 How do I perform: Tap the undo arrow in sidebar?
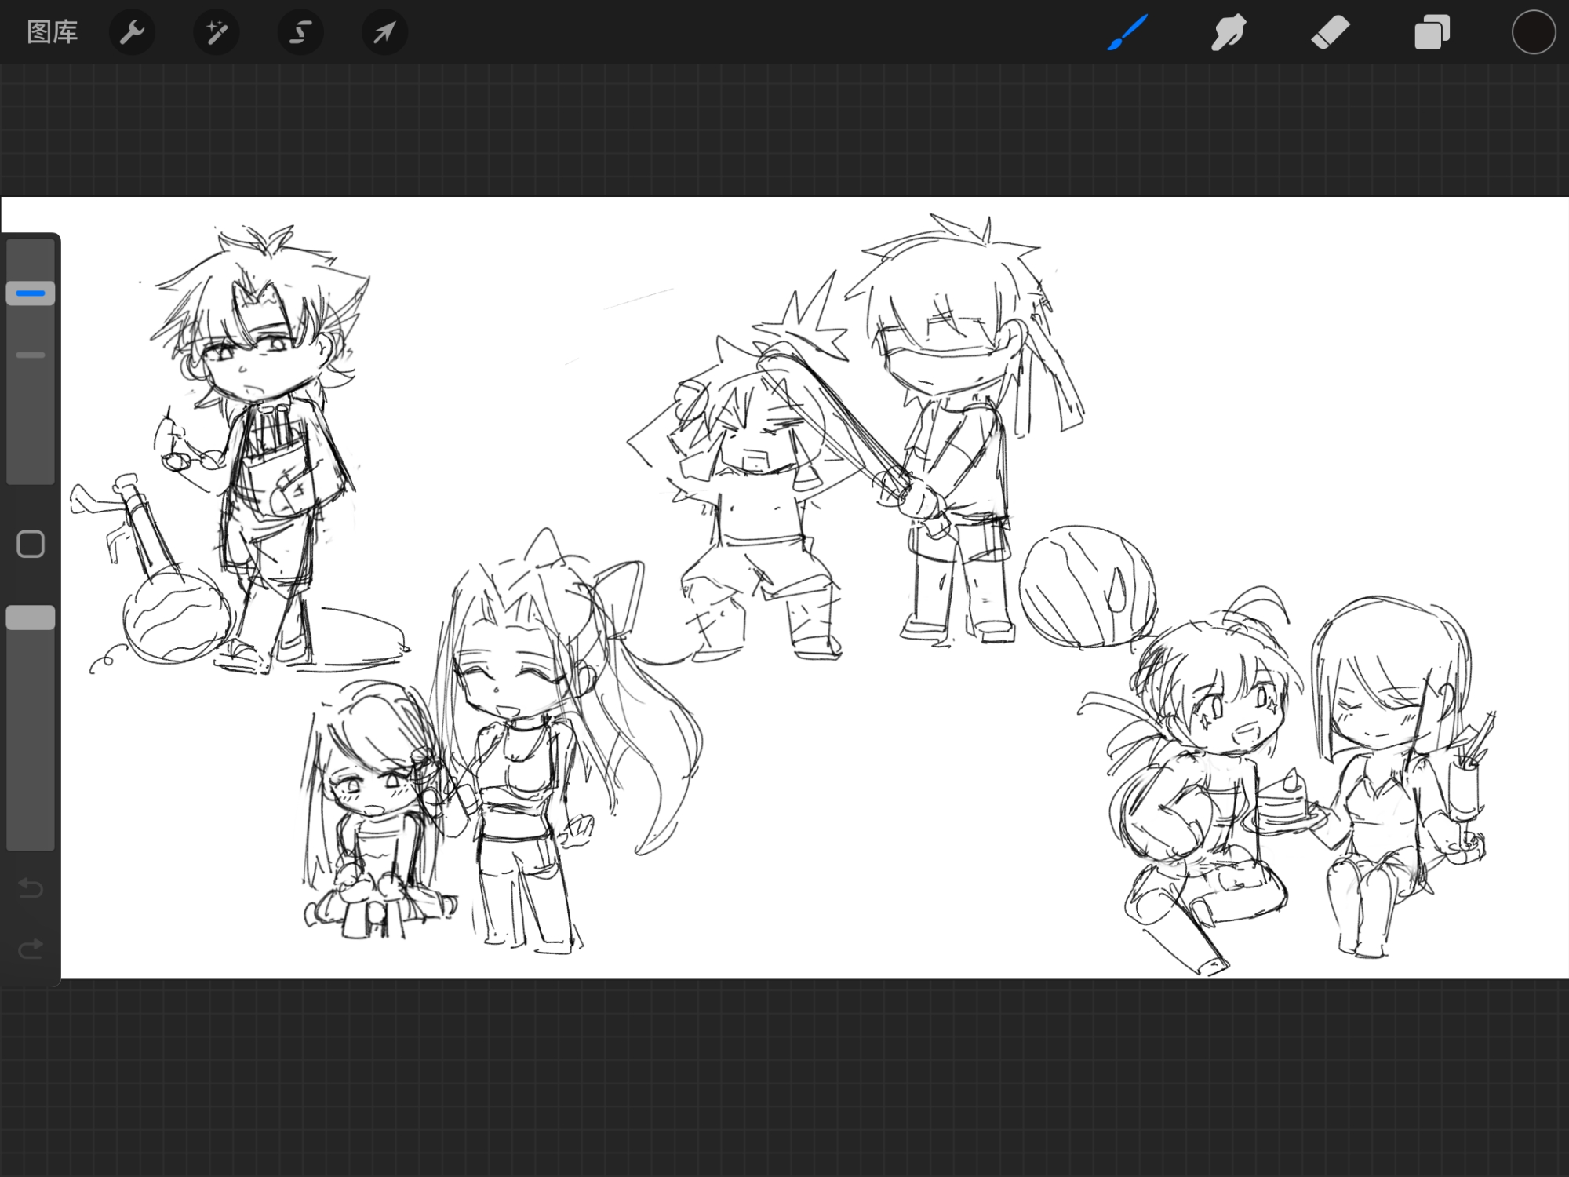point(31,887)
